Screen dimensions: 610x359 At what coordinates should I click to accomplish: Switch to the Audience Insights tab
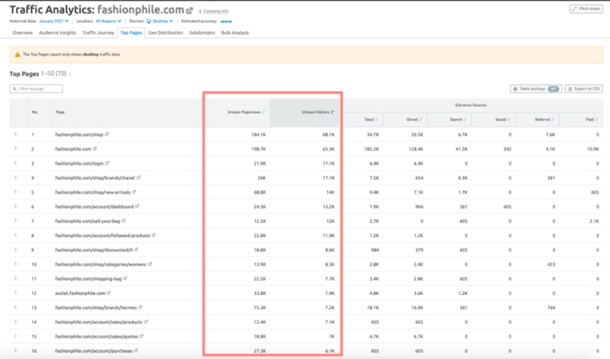pos(57,32)
